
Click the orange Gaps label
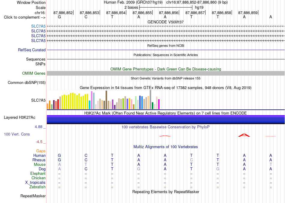tap(41, 151)
